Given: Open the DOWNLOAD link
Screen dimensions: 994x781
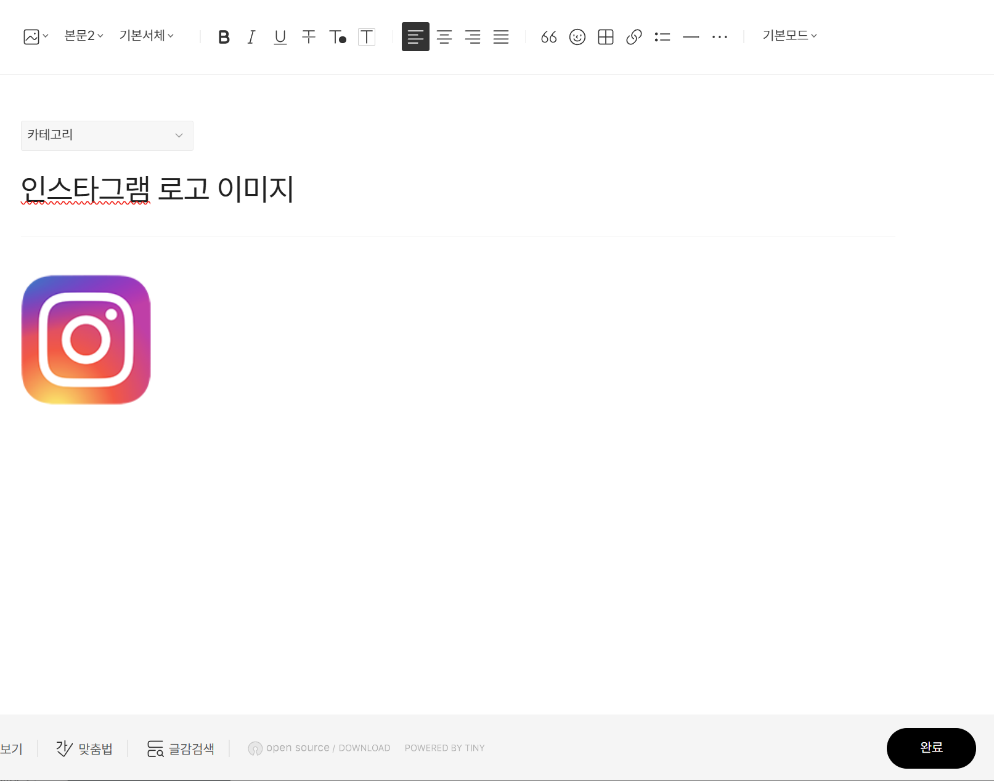Looking at the screenshot, I should (364, 748).
